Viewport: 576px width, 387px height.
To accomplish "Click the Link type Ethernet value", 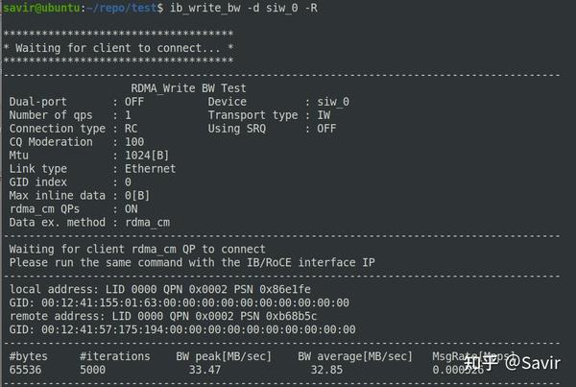I will coord(151,168).
